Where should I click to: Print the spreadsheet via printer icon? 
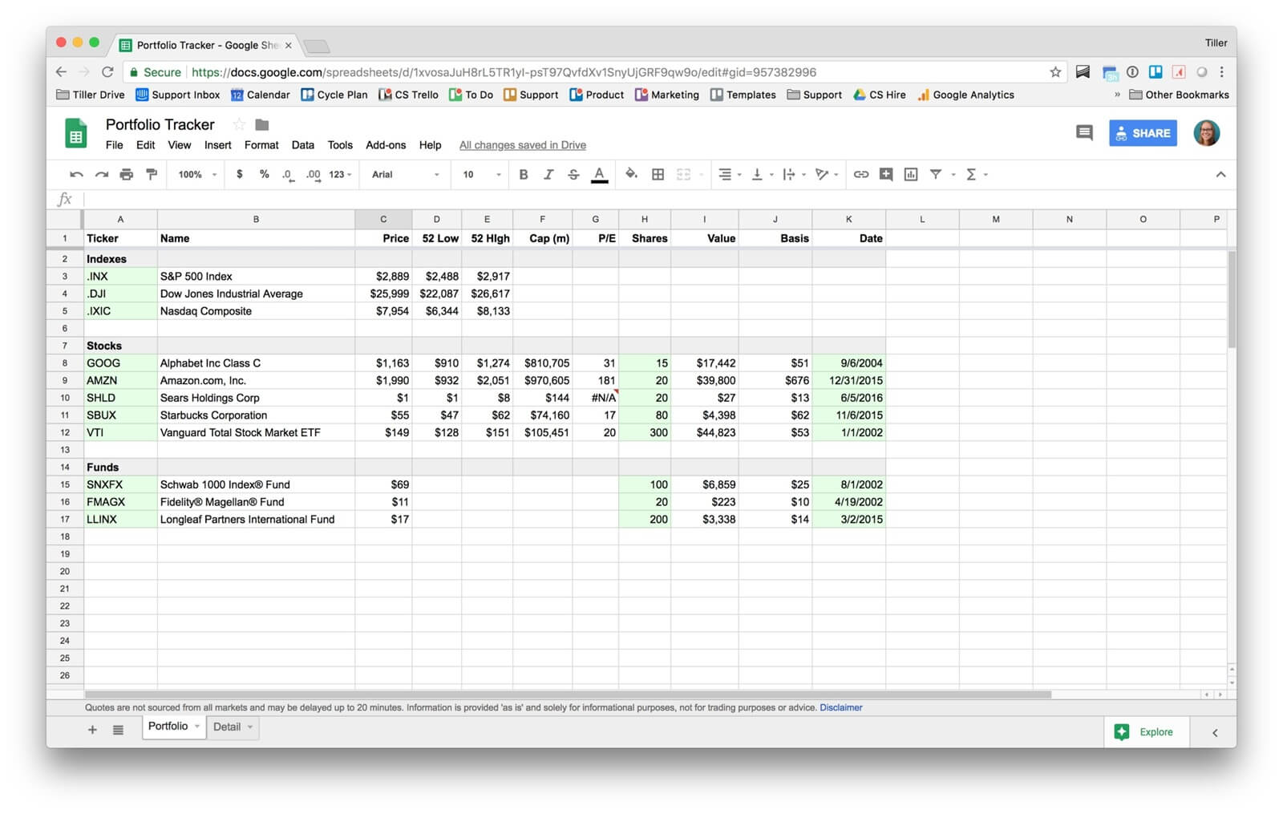127,174
